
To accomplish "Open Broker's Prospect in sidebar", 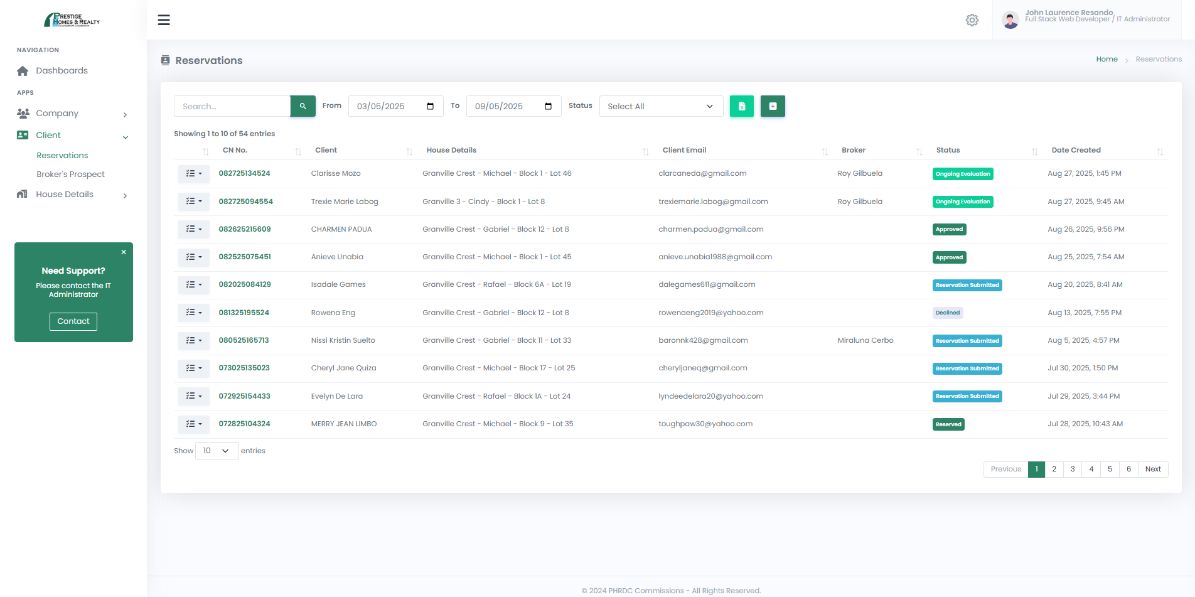I will pyautogui.click(x=70, y=175).
